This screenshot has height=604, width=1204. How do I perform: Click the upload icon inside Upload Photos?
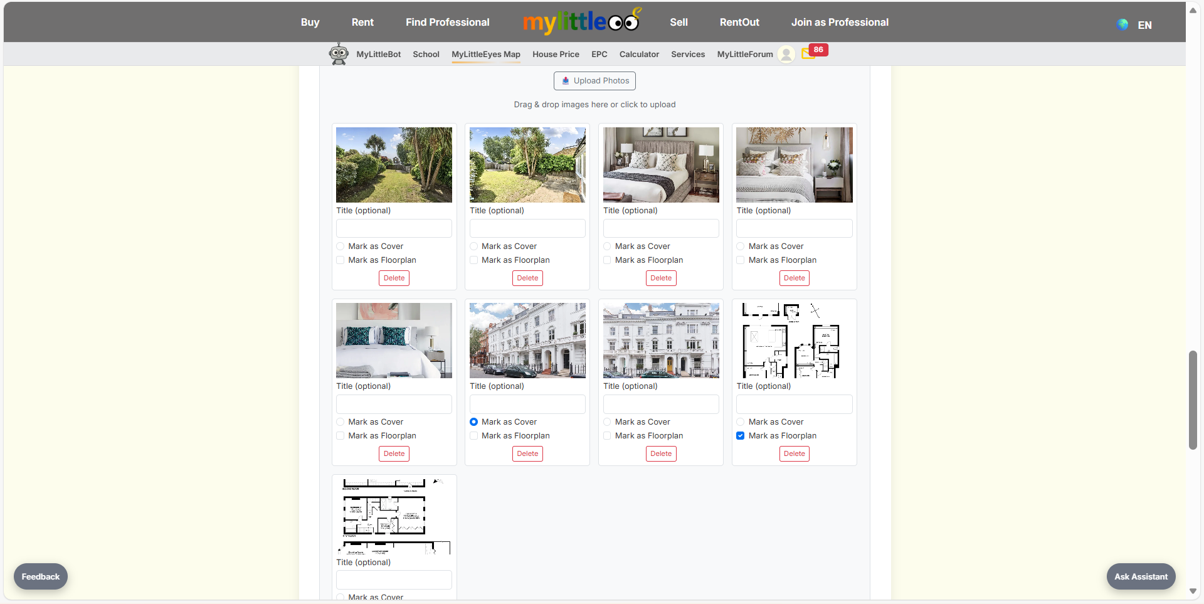(566, 80)
